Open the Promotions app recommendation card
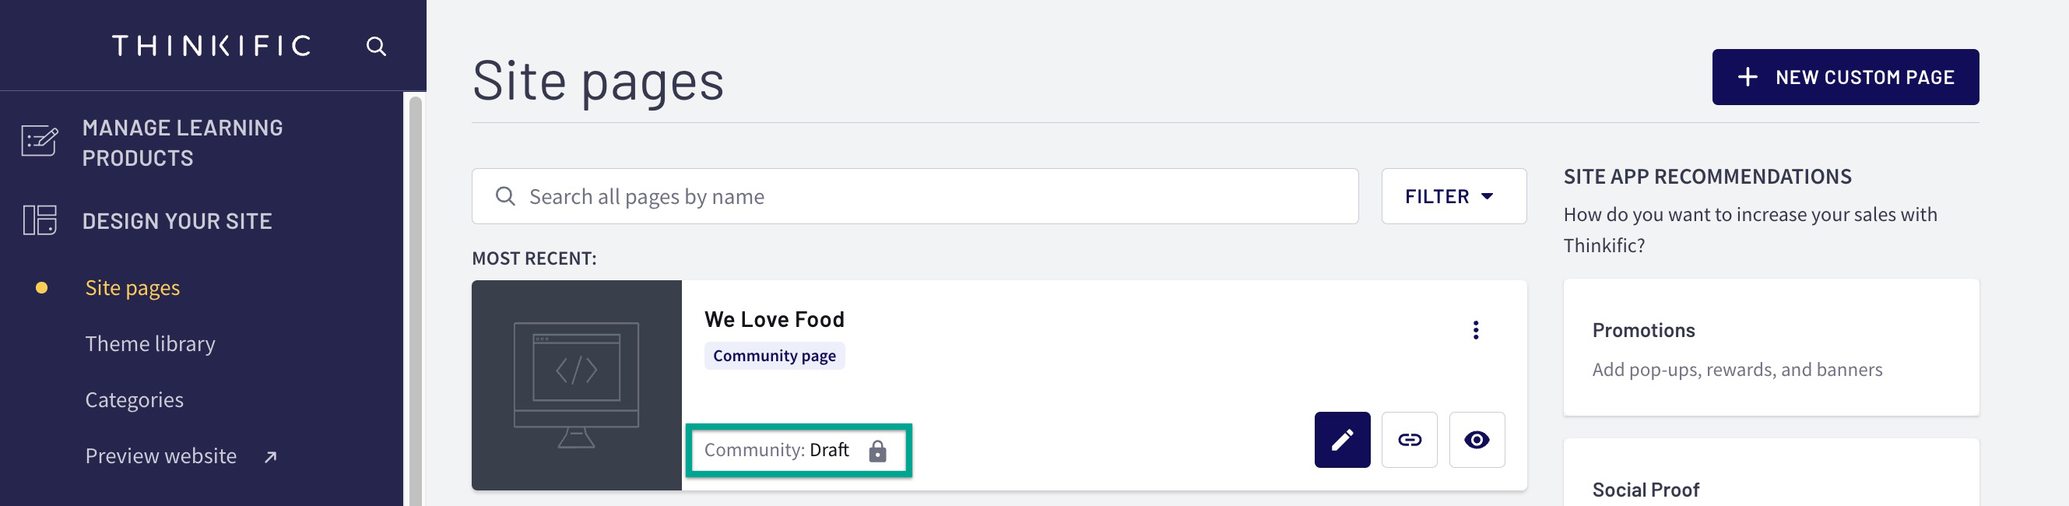 [x=1770, y=347]
